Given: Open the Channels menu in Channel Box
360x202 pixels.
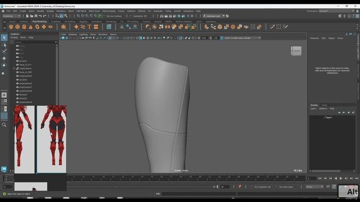Looking at the screenshot, I should click(x=314, y=38).
